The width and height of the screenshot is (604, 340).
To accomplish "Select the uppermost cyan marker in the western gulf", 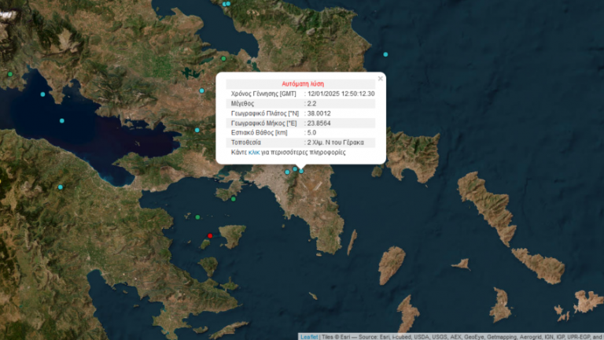I will click(x=43, y=94).
